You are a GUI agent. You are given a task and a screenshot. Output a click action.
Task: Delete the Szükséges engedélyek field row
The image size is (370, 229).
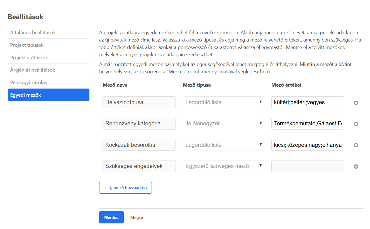pyautogui.click(x=356, y=167)
